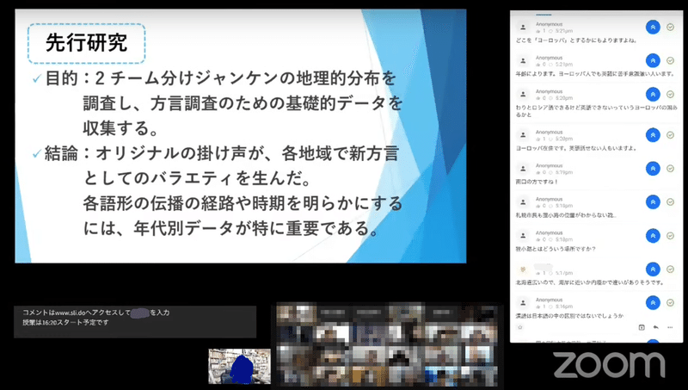The width and height of the screenshot is (688, 390).
Task: Click the 年齢によります comment text
Action: 595,74
